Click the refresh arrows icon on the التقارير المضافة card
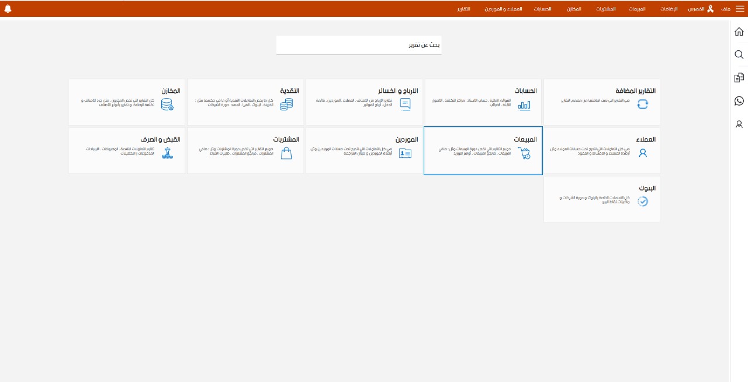Viewport: 748px width, 382px height. point(643,105)
